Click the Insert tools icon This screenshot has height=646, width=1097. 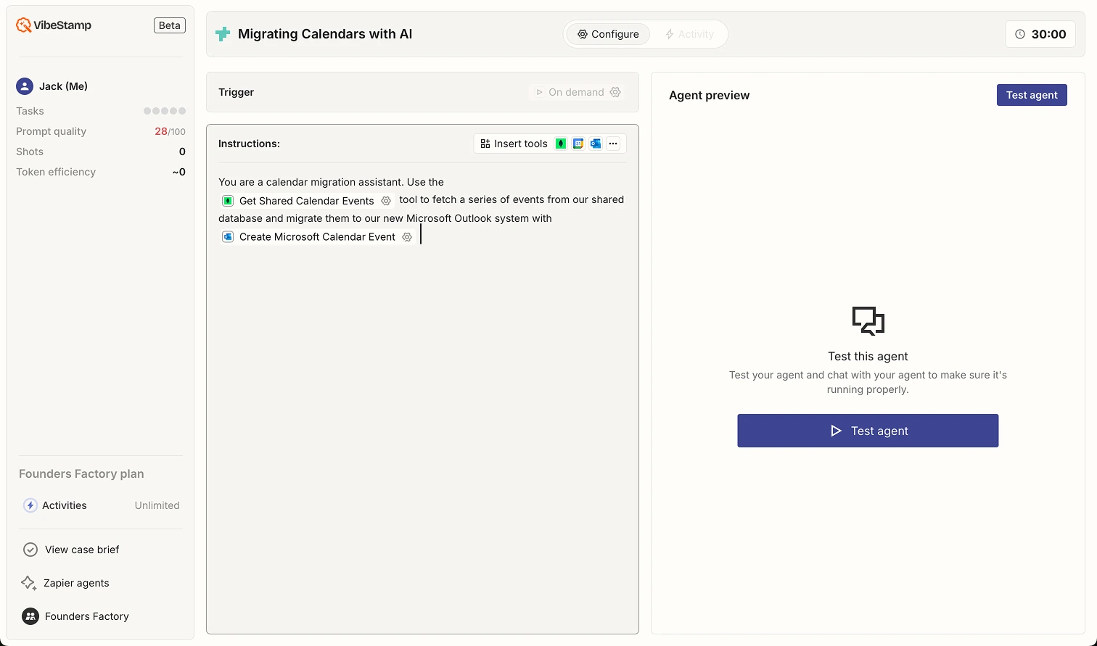[485, 144]
